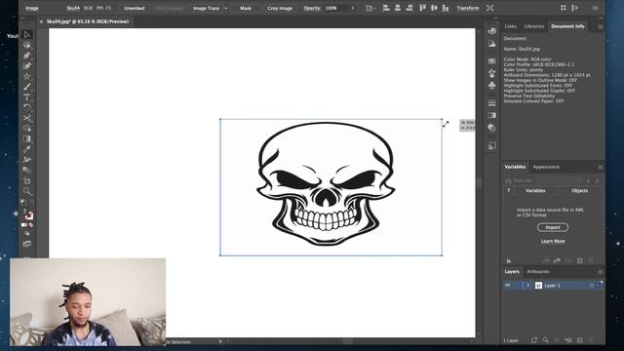Open the status bar tool dropdown arrow

219,341
